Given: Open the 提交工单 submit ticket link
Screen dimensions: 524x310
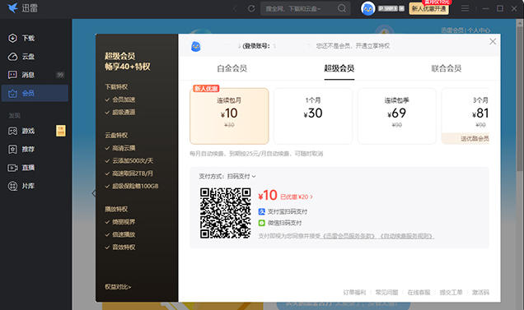Looking at the screenshot, I should click(451, 292).
